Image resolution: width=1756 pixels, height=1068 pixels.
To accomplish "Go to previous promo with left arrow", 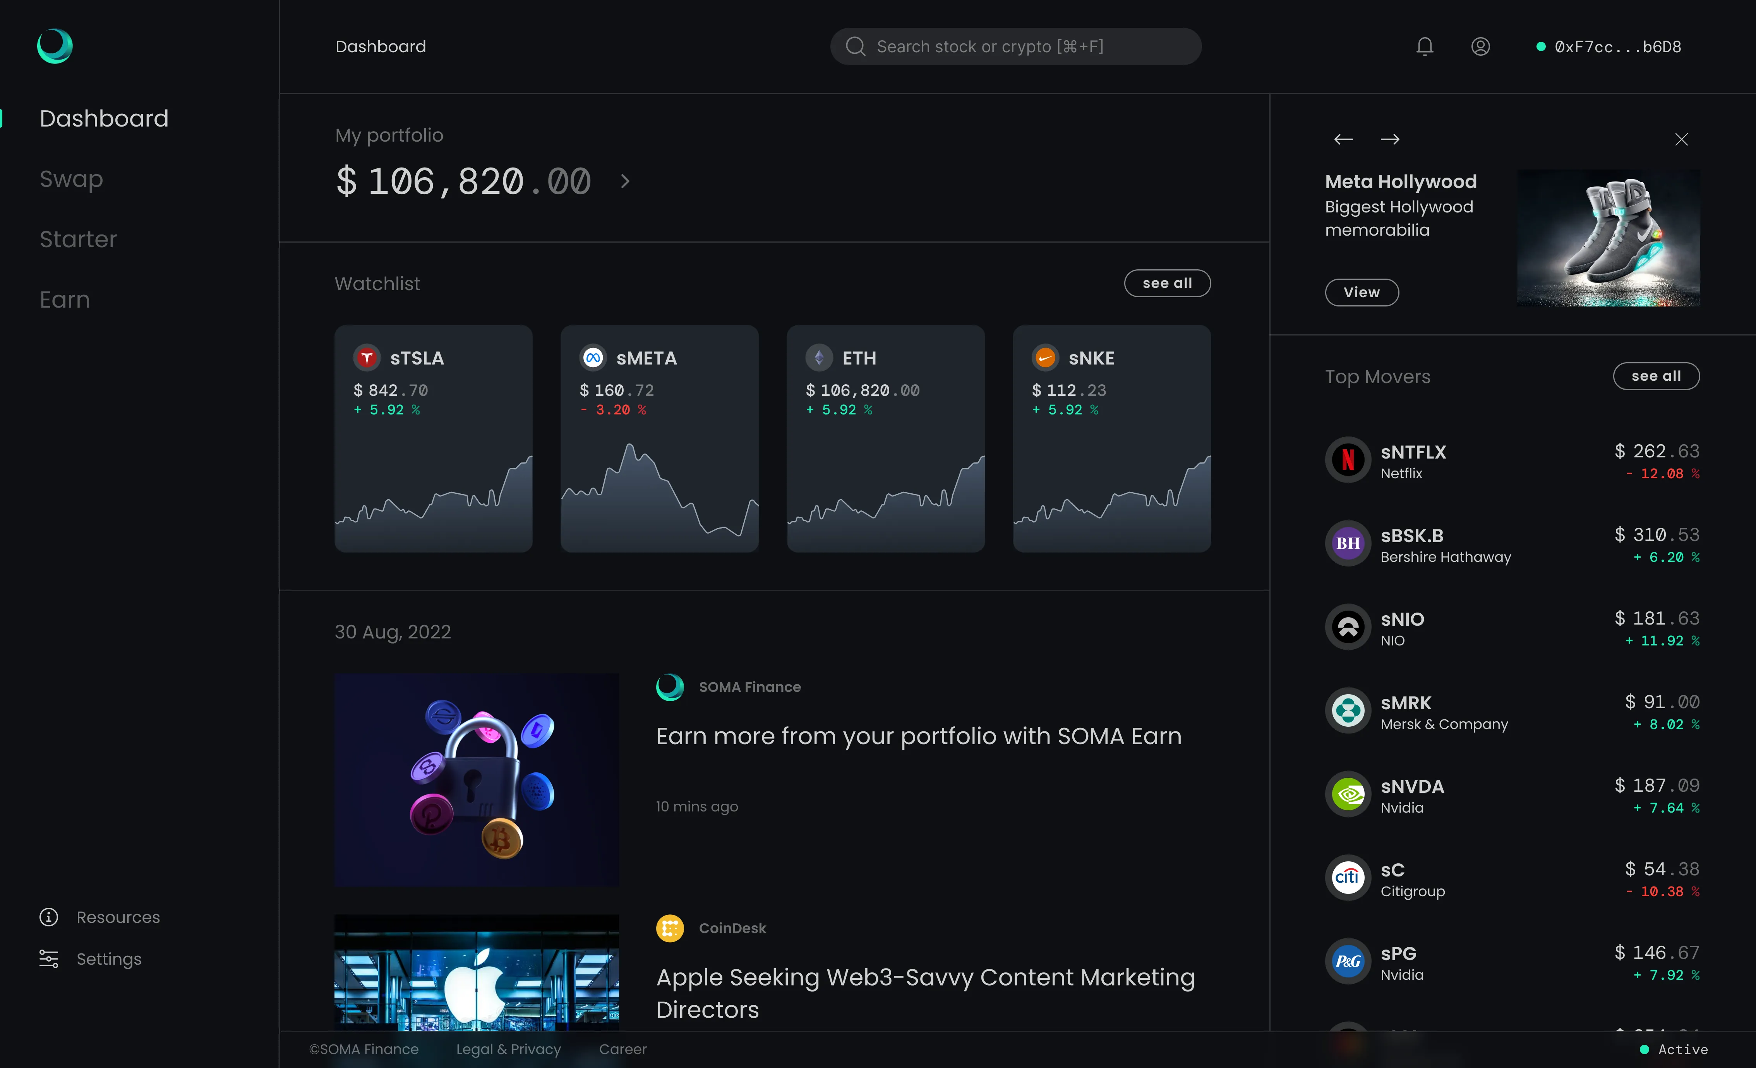I will [x=1343, y=139].
